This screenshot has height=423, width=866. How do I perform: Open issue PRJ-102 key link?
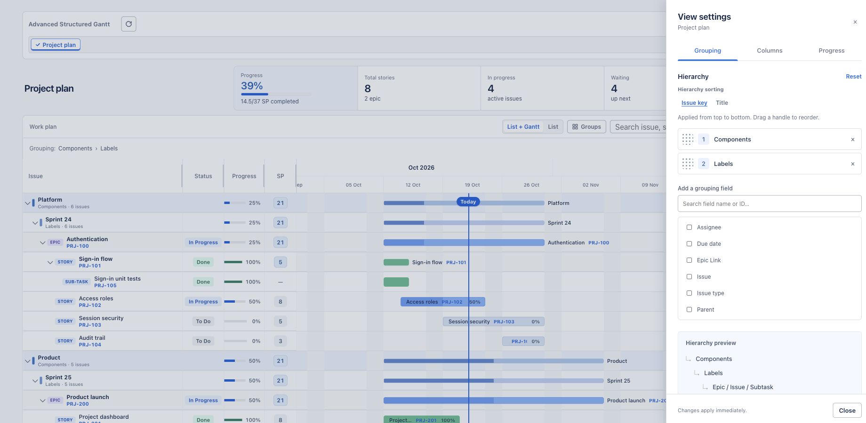(x=90, y=305)
